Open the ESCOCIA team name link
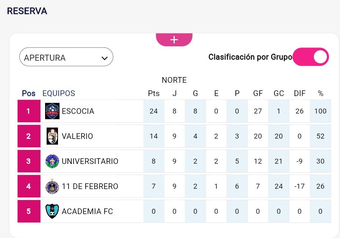The height and width of the screenshot is (238, 340). point(78,111)
